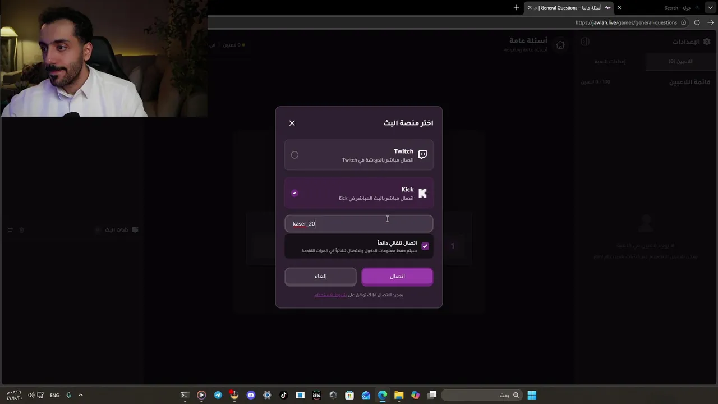This screenshot has height=404, width=718.
Task: Click the browser navigation arrow button
Action: point(710,22)
